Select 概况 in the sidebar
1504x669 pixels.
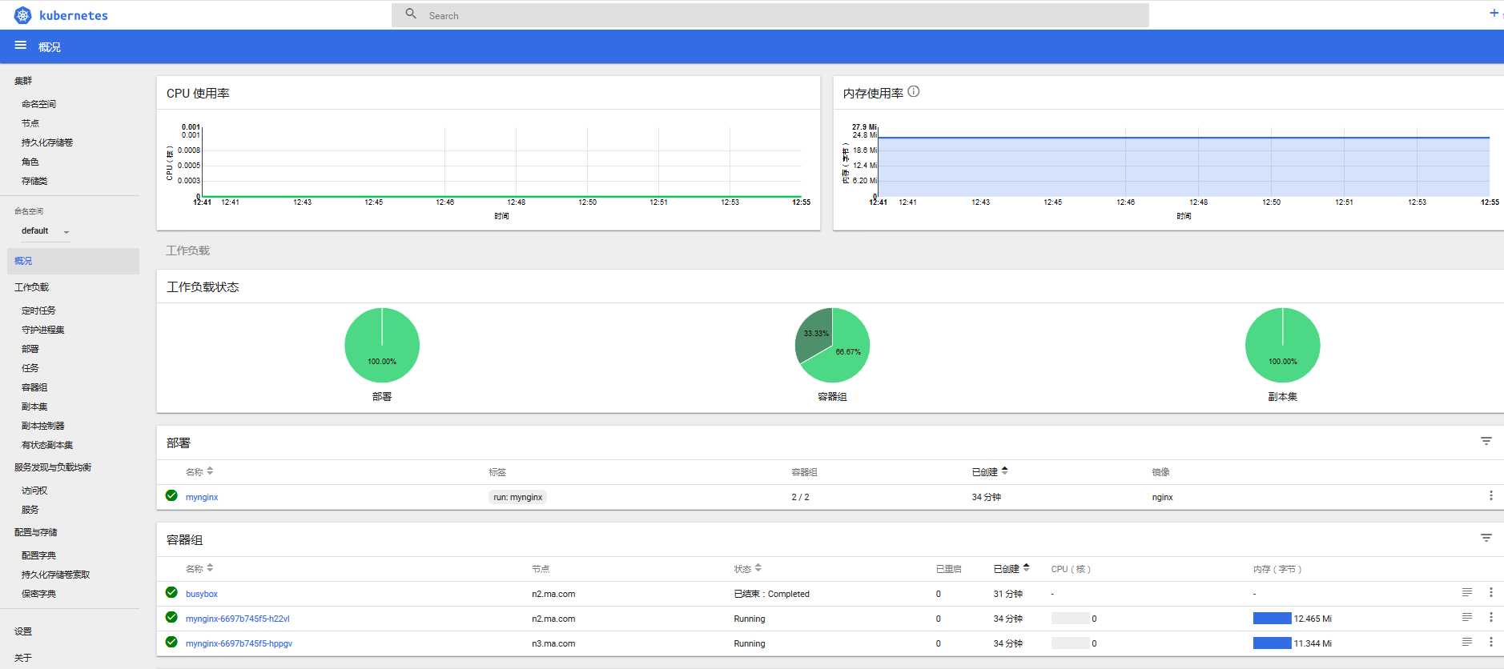click(x=73, y=261)
